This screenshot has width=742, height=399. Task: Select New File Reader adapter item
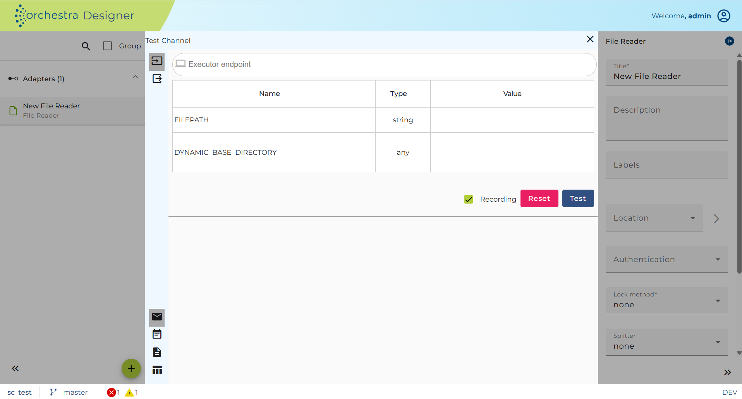(72, 111)
